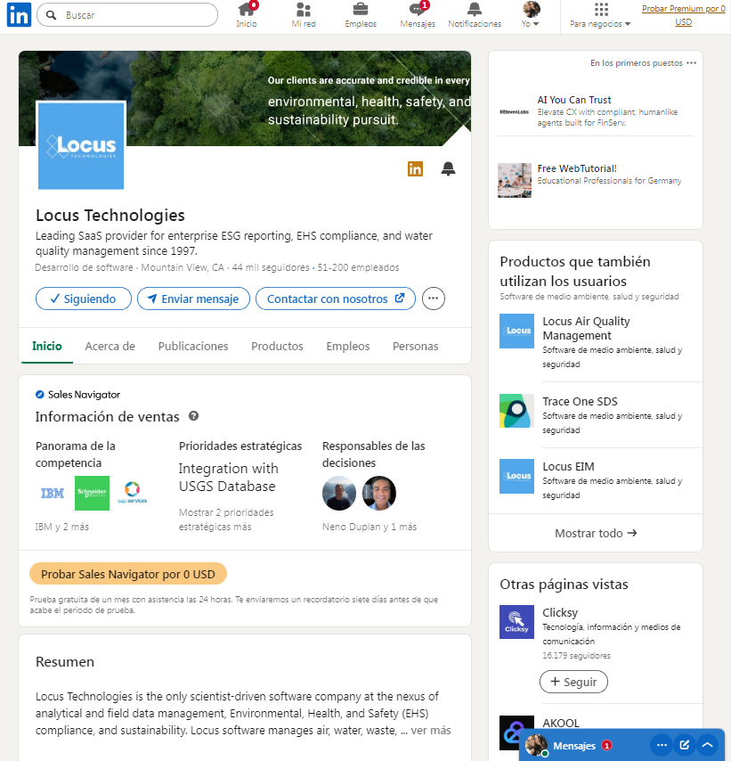Click Free WebTutorial ad thumbnail image
This screenshot has height=761, width=731.
coord(515,180)
